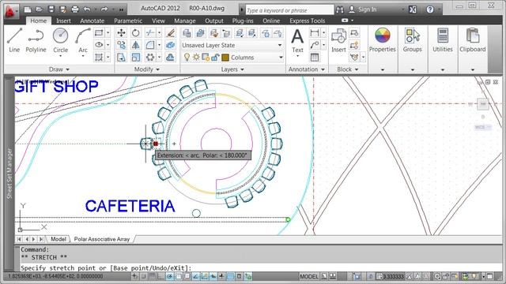
Task: Select the Polyline tool
Action: [36, 40]
